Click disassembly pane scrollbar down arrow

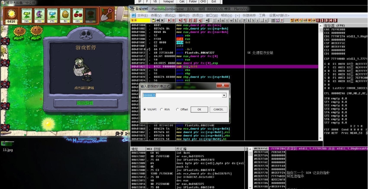click(x=321, y=138)
